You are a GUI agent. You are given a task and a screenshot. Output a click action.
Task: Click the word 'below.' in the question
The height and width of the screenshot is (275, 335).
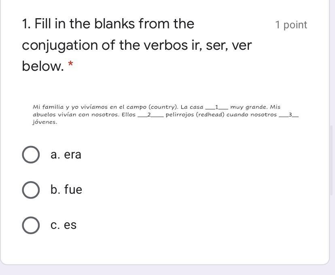(x=43, y=66)
